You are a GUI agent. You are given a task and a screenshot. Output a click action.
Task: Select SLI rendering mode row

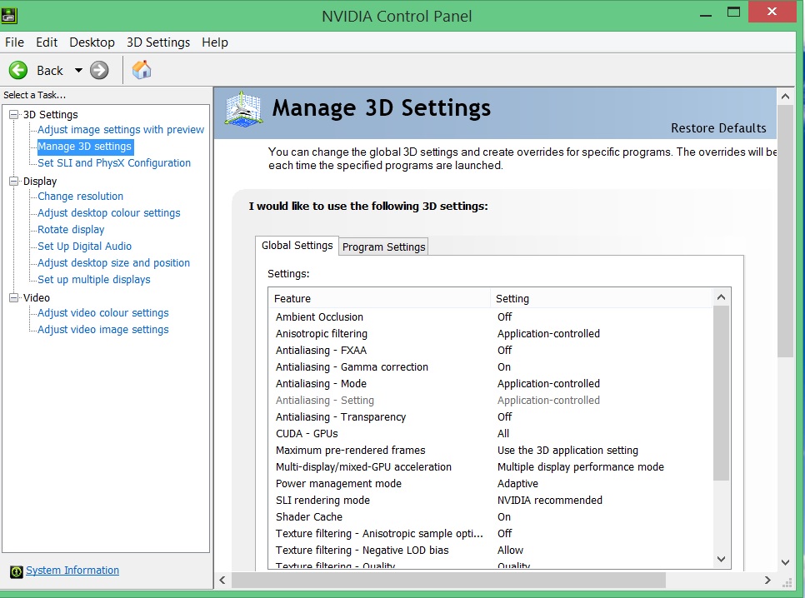490,501
